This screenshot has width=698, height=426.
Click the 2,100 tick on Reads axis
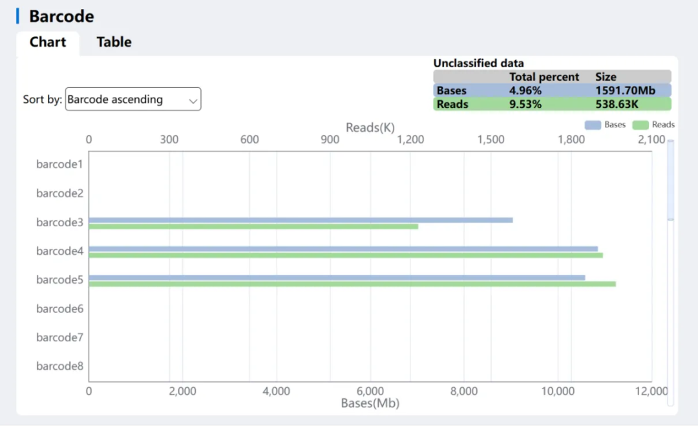point(651,140)
